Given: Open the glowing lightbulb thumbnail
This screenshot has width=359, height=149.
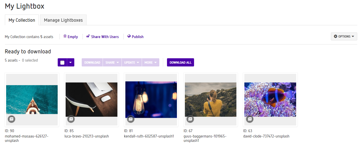Looking at the screenshot, I should coord(151,99).
